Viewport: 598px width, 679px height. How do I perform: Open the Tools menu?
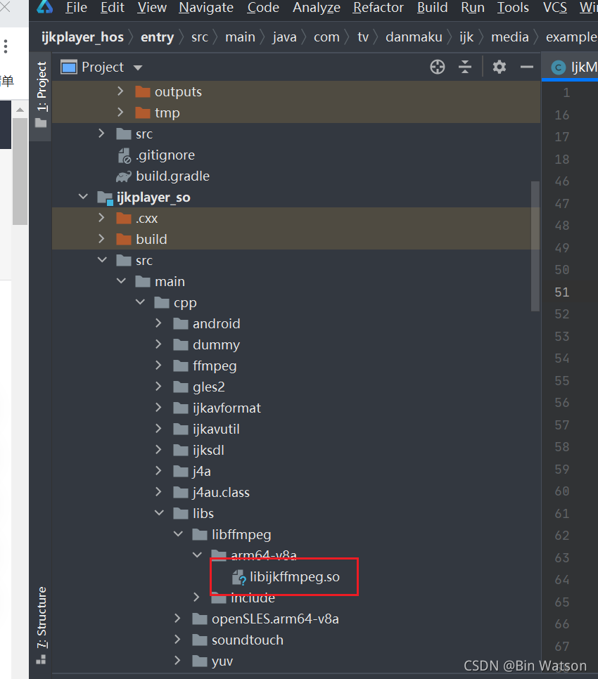[x=513, y=7]
